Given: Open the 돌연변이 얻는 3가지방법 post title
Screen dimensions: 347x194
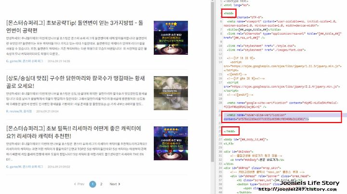Looking at the screenshot, I should pyautogui.click(x=75, y=26).
